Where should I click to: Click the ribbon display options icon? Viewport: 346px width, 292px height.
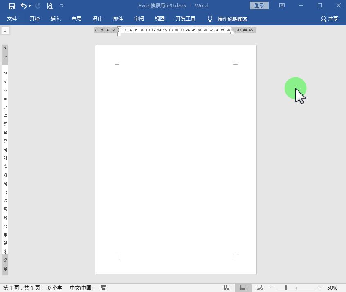tap(282, 6)
